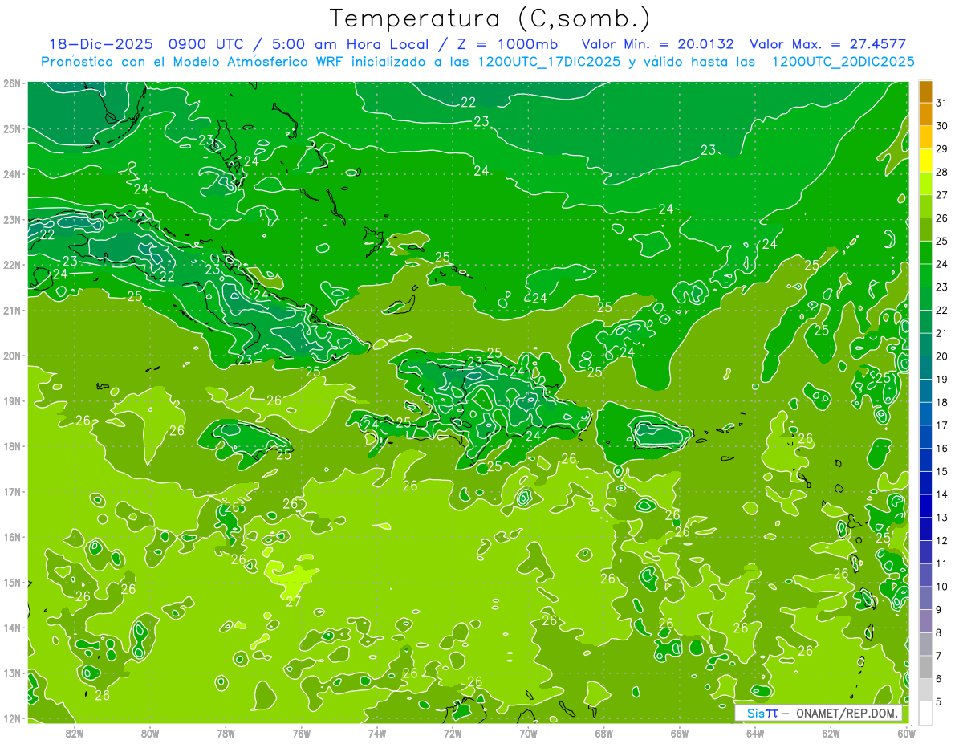Click the 80W longitude axis label
Screen dimensions: 963x744
tap(150, 733)
